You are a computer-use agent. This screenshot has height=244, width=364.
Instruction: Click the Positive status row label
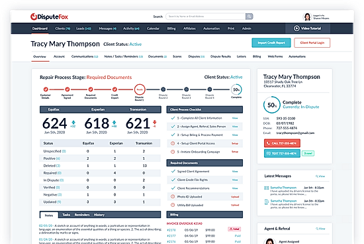point(52,158)
